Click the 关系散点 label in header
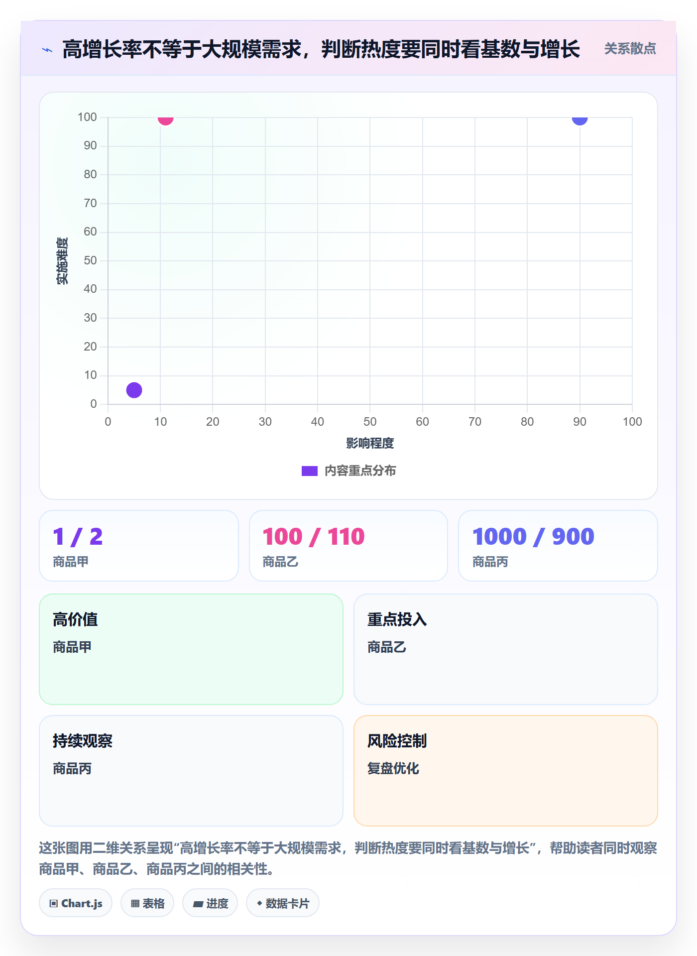This screenshot has width=697, height=956. (x=630, y=49)
